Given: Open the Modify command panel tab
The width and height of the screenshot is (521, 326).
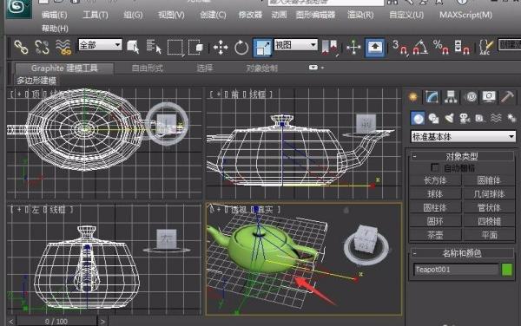Looking at the screenshot, I should (432, 97).
